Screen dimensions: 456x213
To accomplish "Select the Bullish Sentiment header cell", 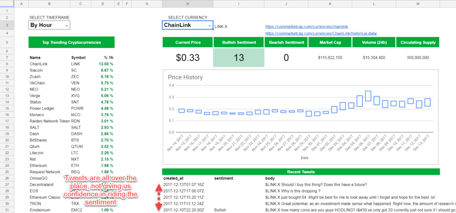I will click(x=239, y=42).
